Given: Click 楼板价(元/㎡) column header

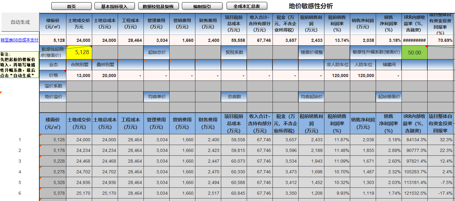Looking at the screenshot, I should pyautogui.click(x=53, y=24).
